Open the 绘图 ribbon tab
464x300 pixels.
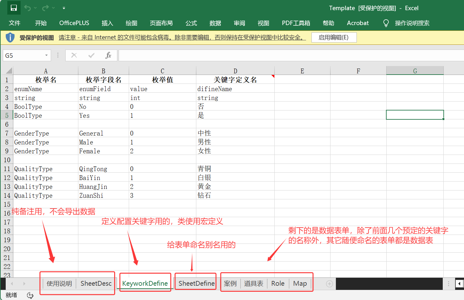(x=132, y=23)
